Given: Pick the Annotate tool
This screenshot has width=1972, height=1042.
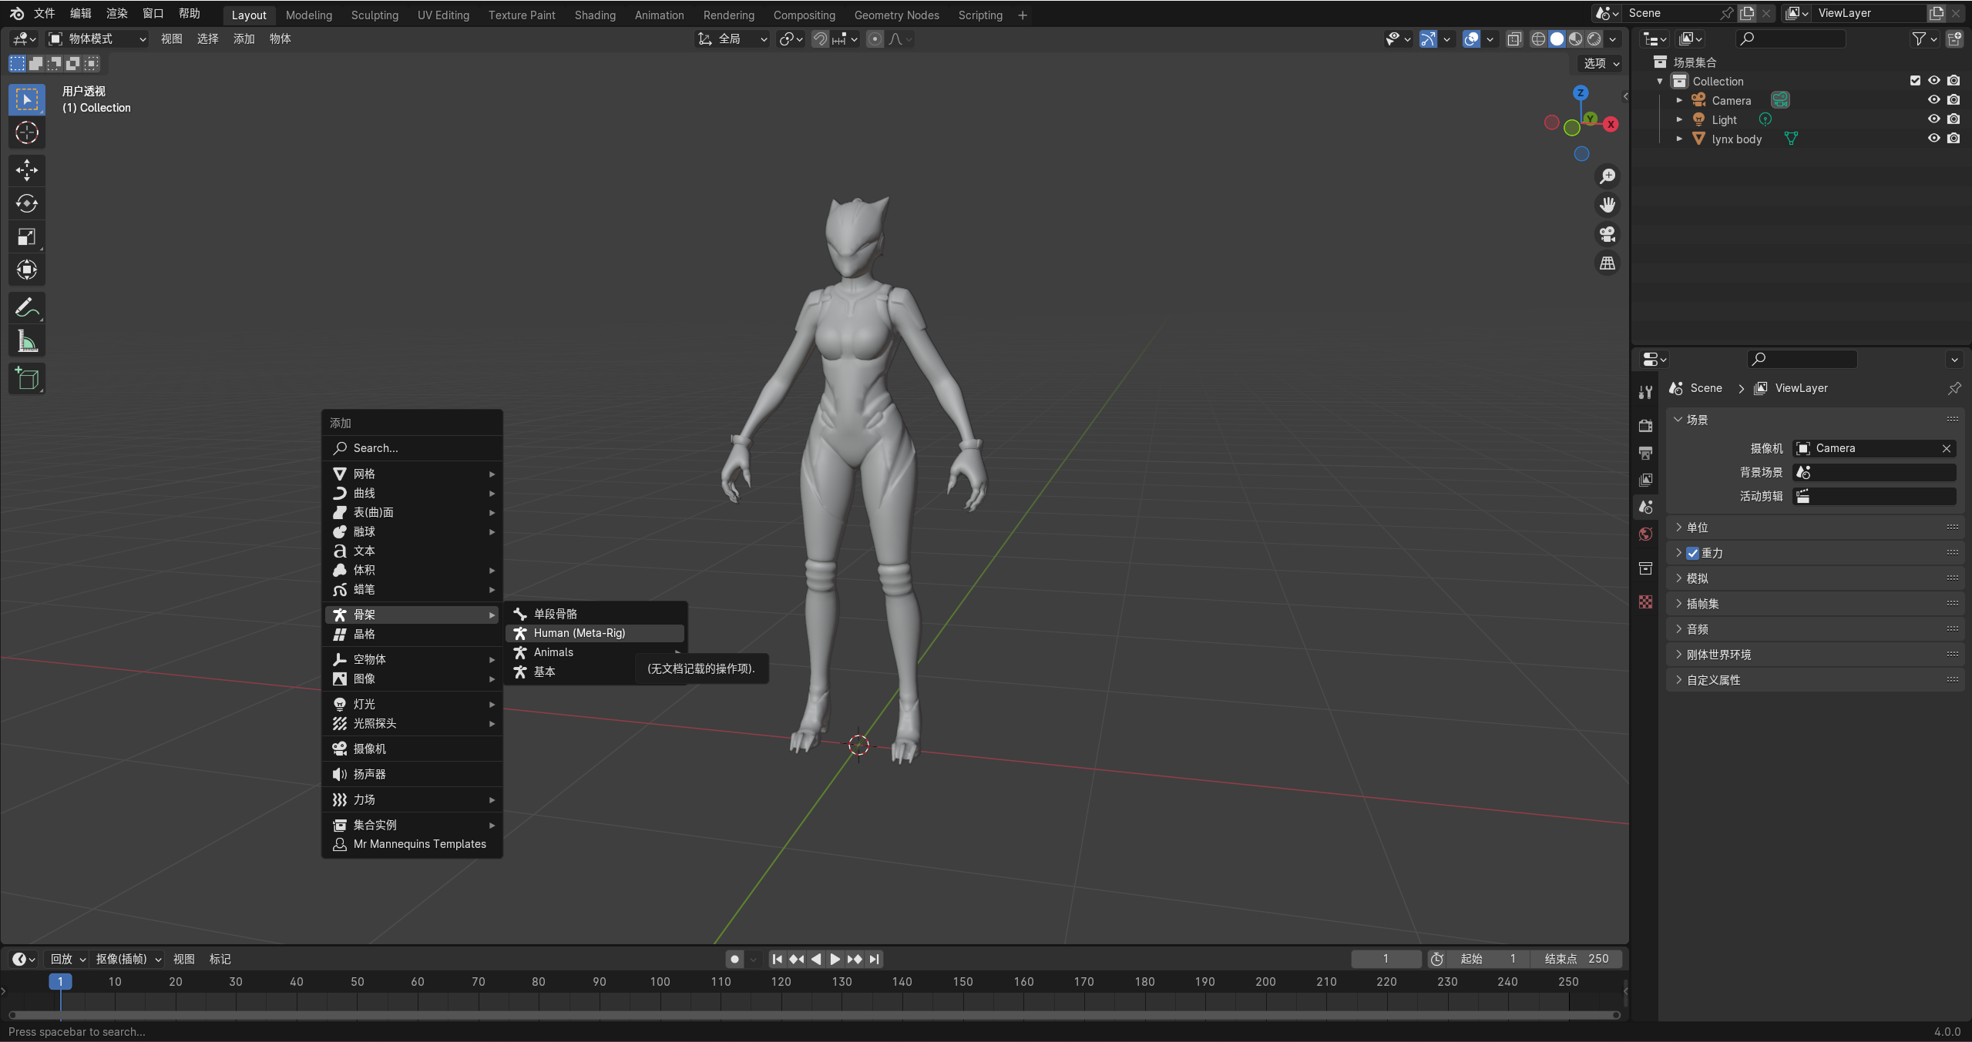Looking at the screenshot, I should (x=27, y=307).
